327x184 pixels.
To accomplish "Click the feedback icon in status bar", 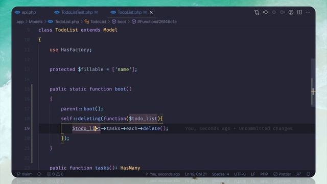I will (x=298, y=174).
